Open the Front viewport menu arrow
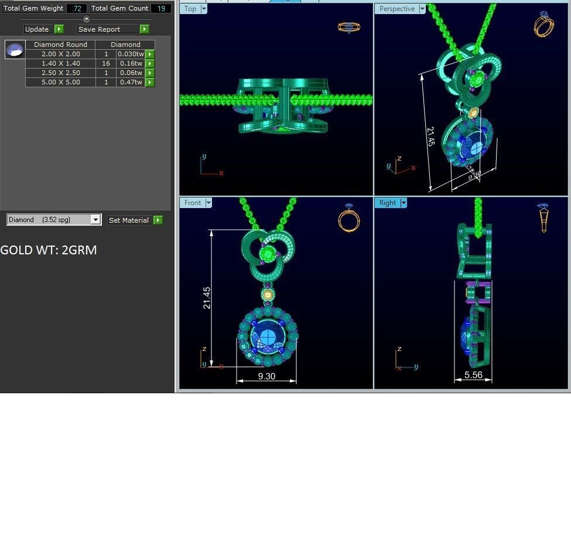Image resolution: width=571 pixels, height=538 pixels. click(x=208, y=203)
